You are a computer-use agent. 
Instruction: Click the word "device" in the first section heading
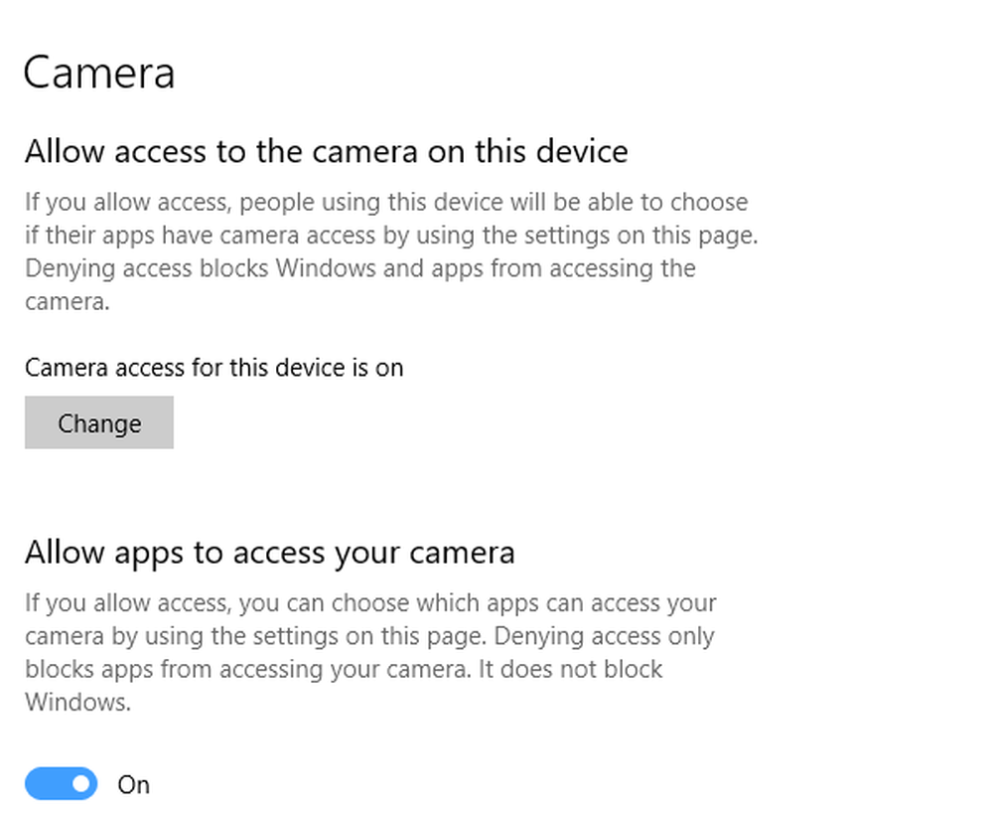pos(581,152)
